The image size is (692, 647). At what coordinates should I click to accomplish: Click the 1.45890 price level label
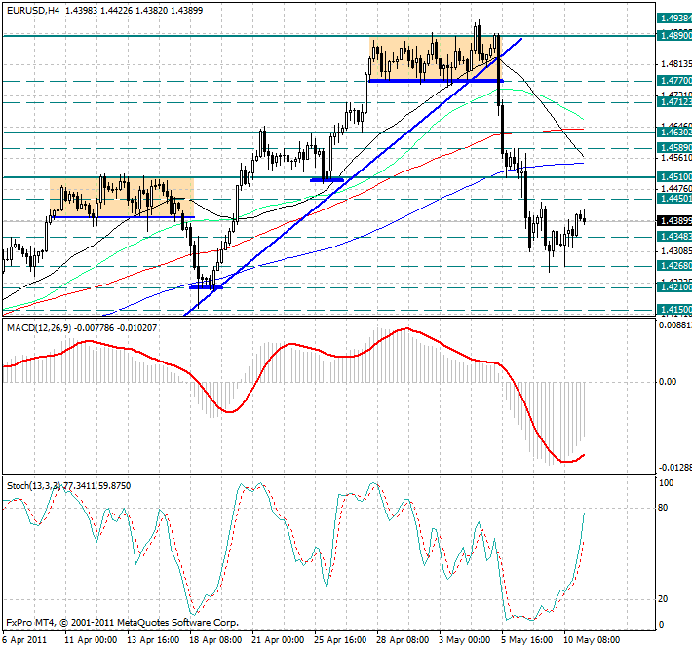(674, 147)
